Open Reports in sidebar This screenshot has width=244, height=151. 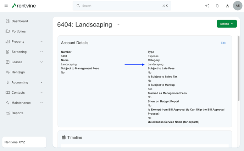point(17,113)
